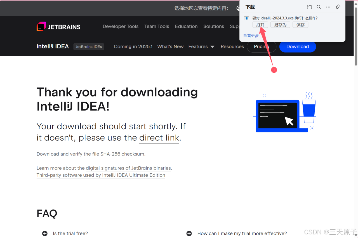Open digital signatures of JetBrains binaries link

click(x=128, y=168)
